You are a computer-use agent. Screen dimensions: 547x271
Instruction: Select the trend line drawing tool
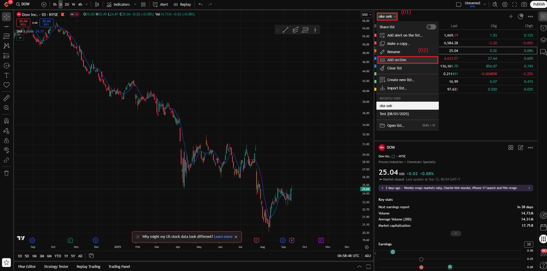(x=7, y=27)
